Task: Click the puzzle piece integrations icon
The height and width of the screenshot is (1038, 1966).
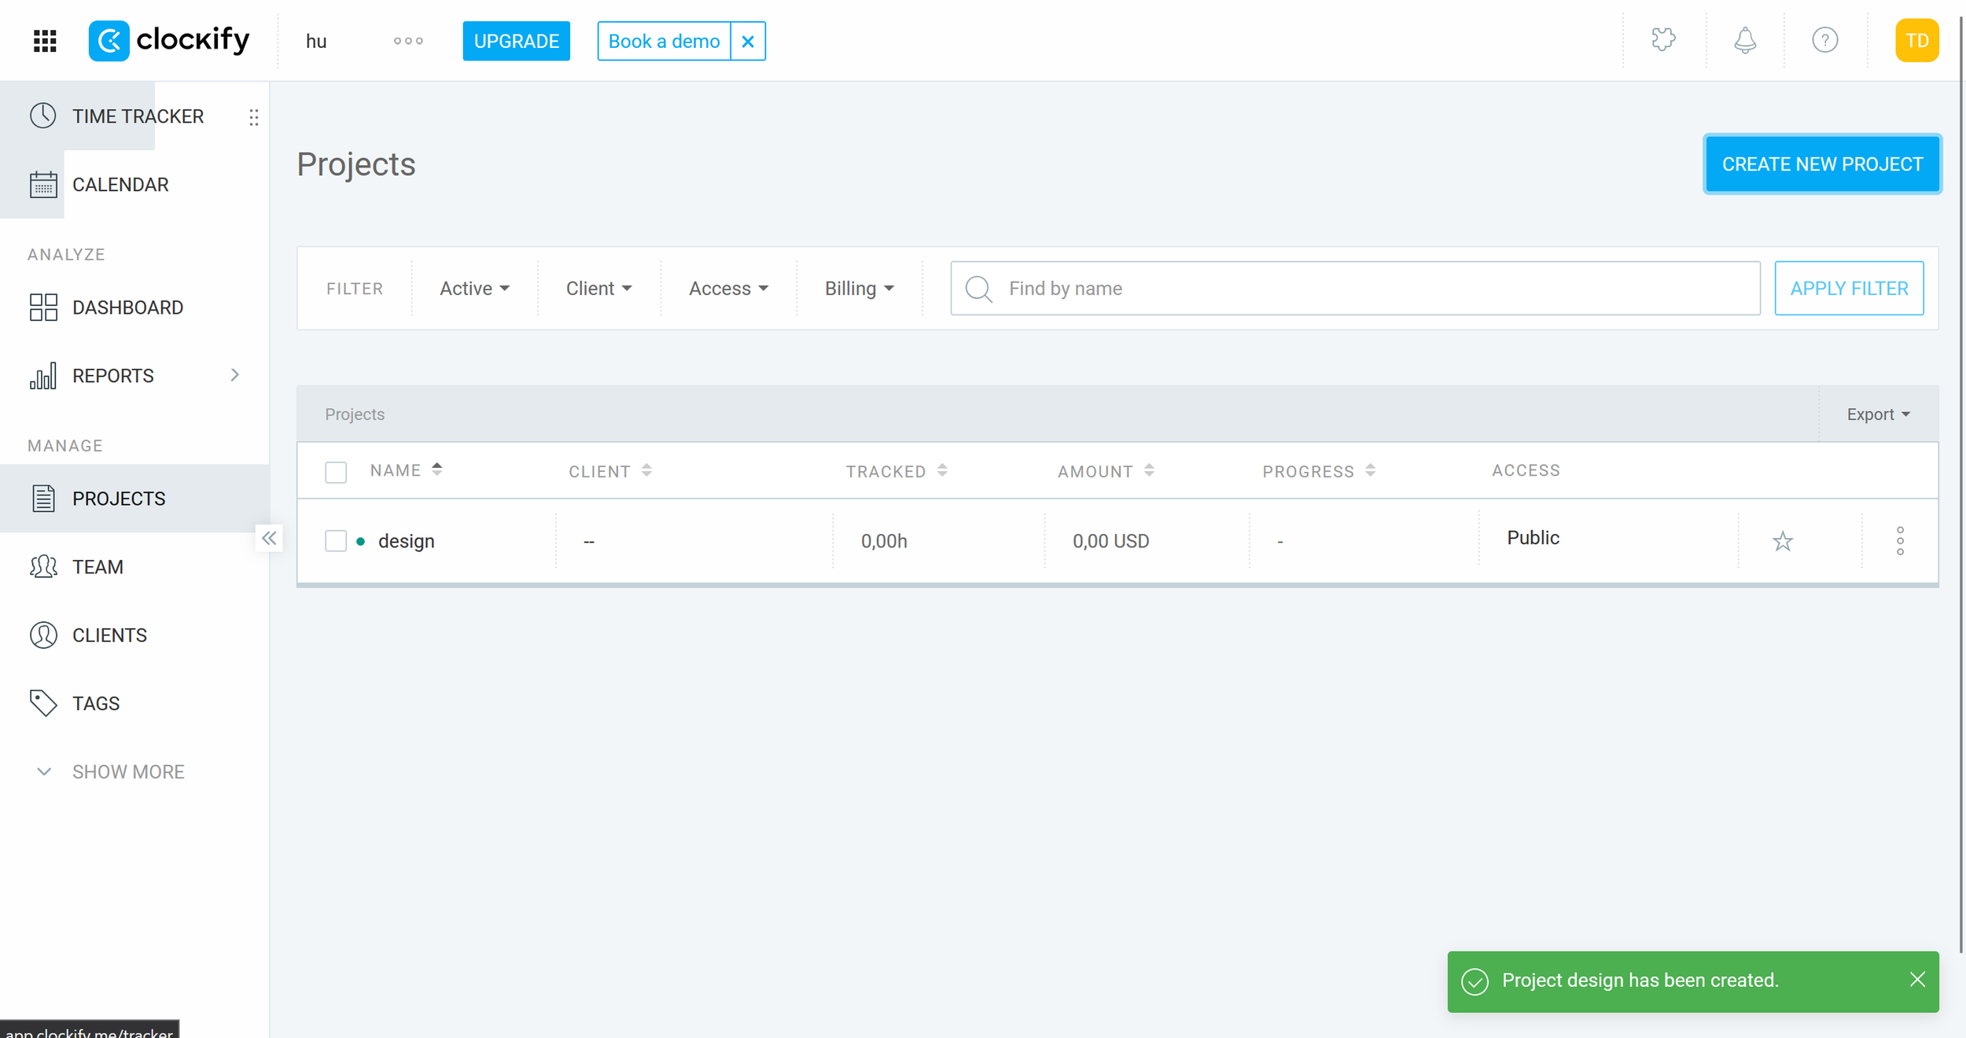Action: pyautogui.click(x=1663, y=40)
